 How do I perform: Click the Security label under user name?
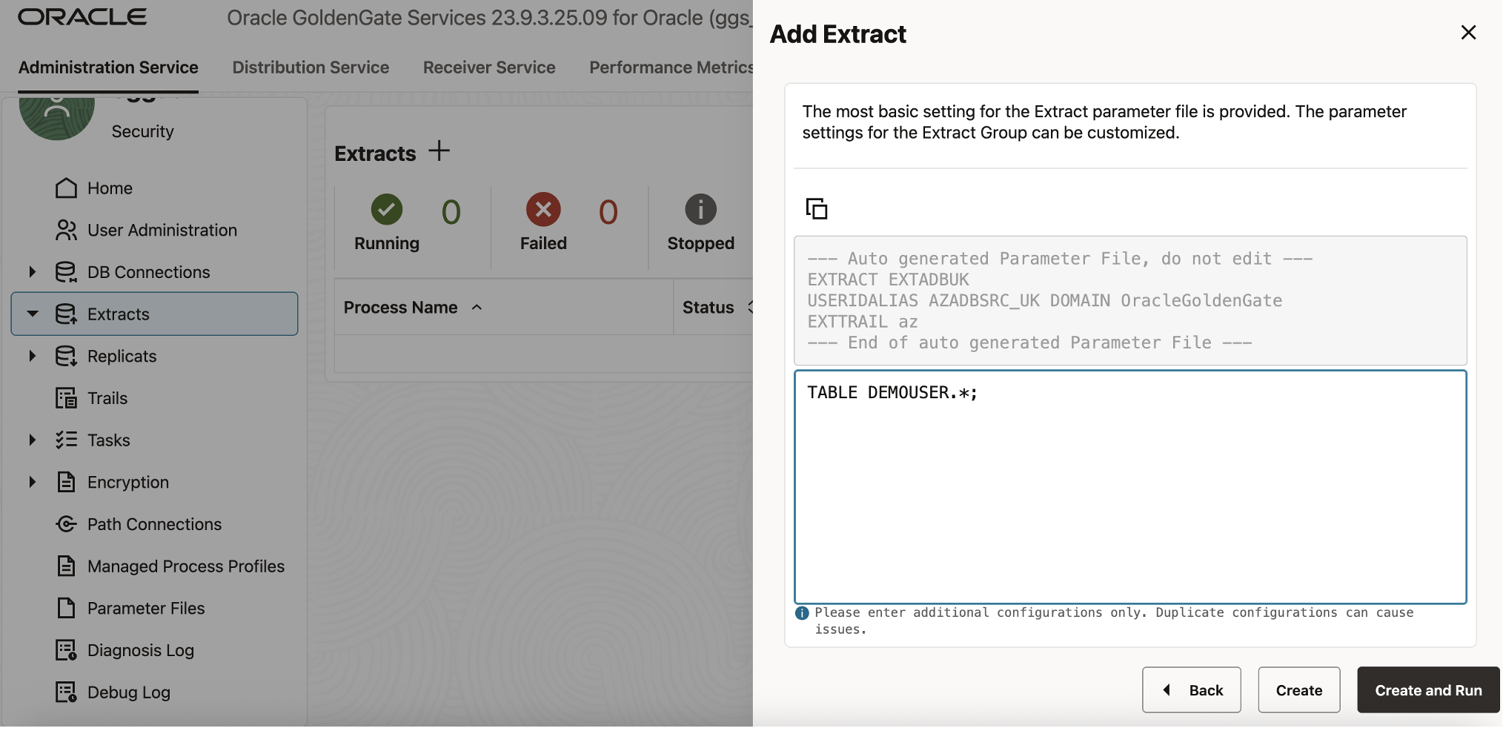[x=142, y=131]
